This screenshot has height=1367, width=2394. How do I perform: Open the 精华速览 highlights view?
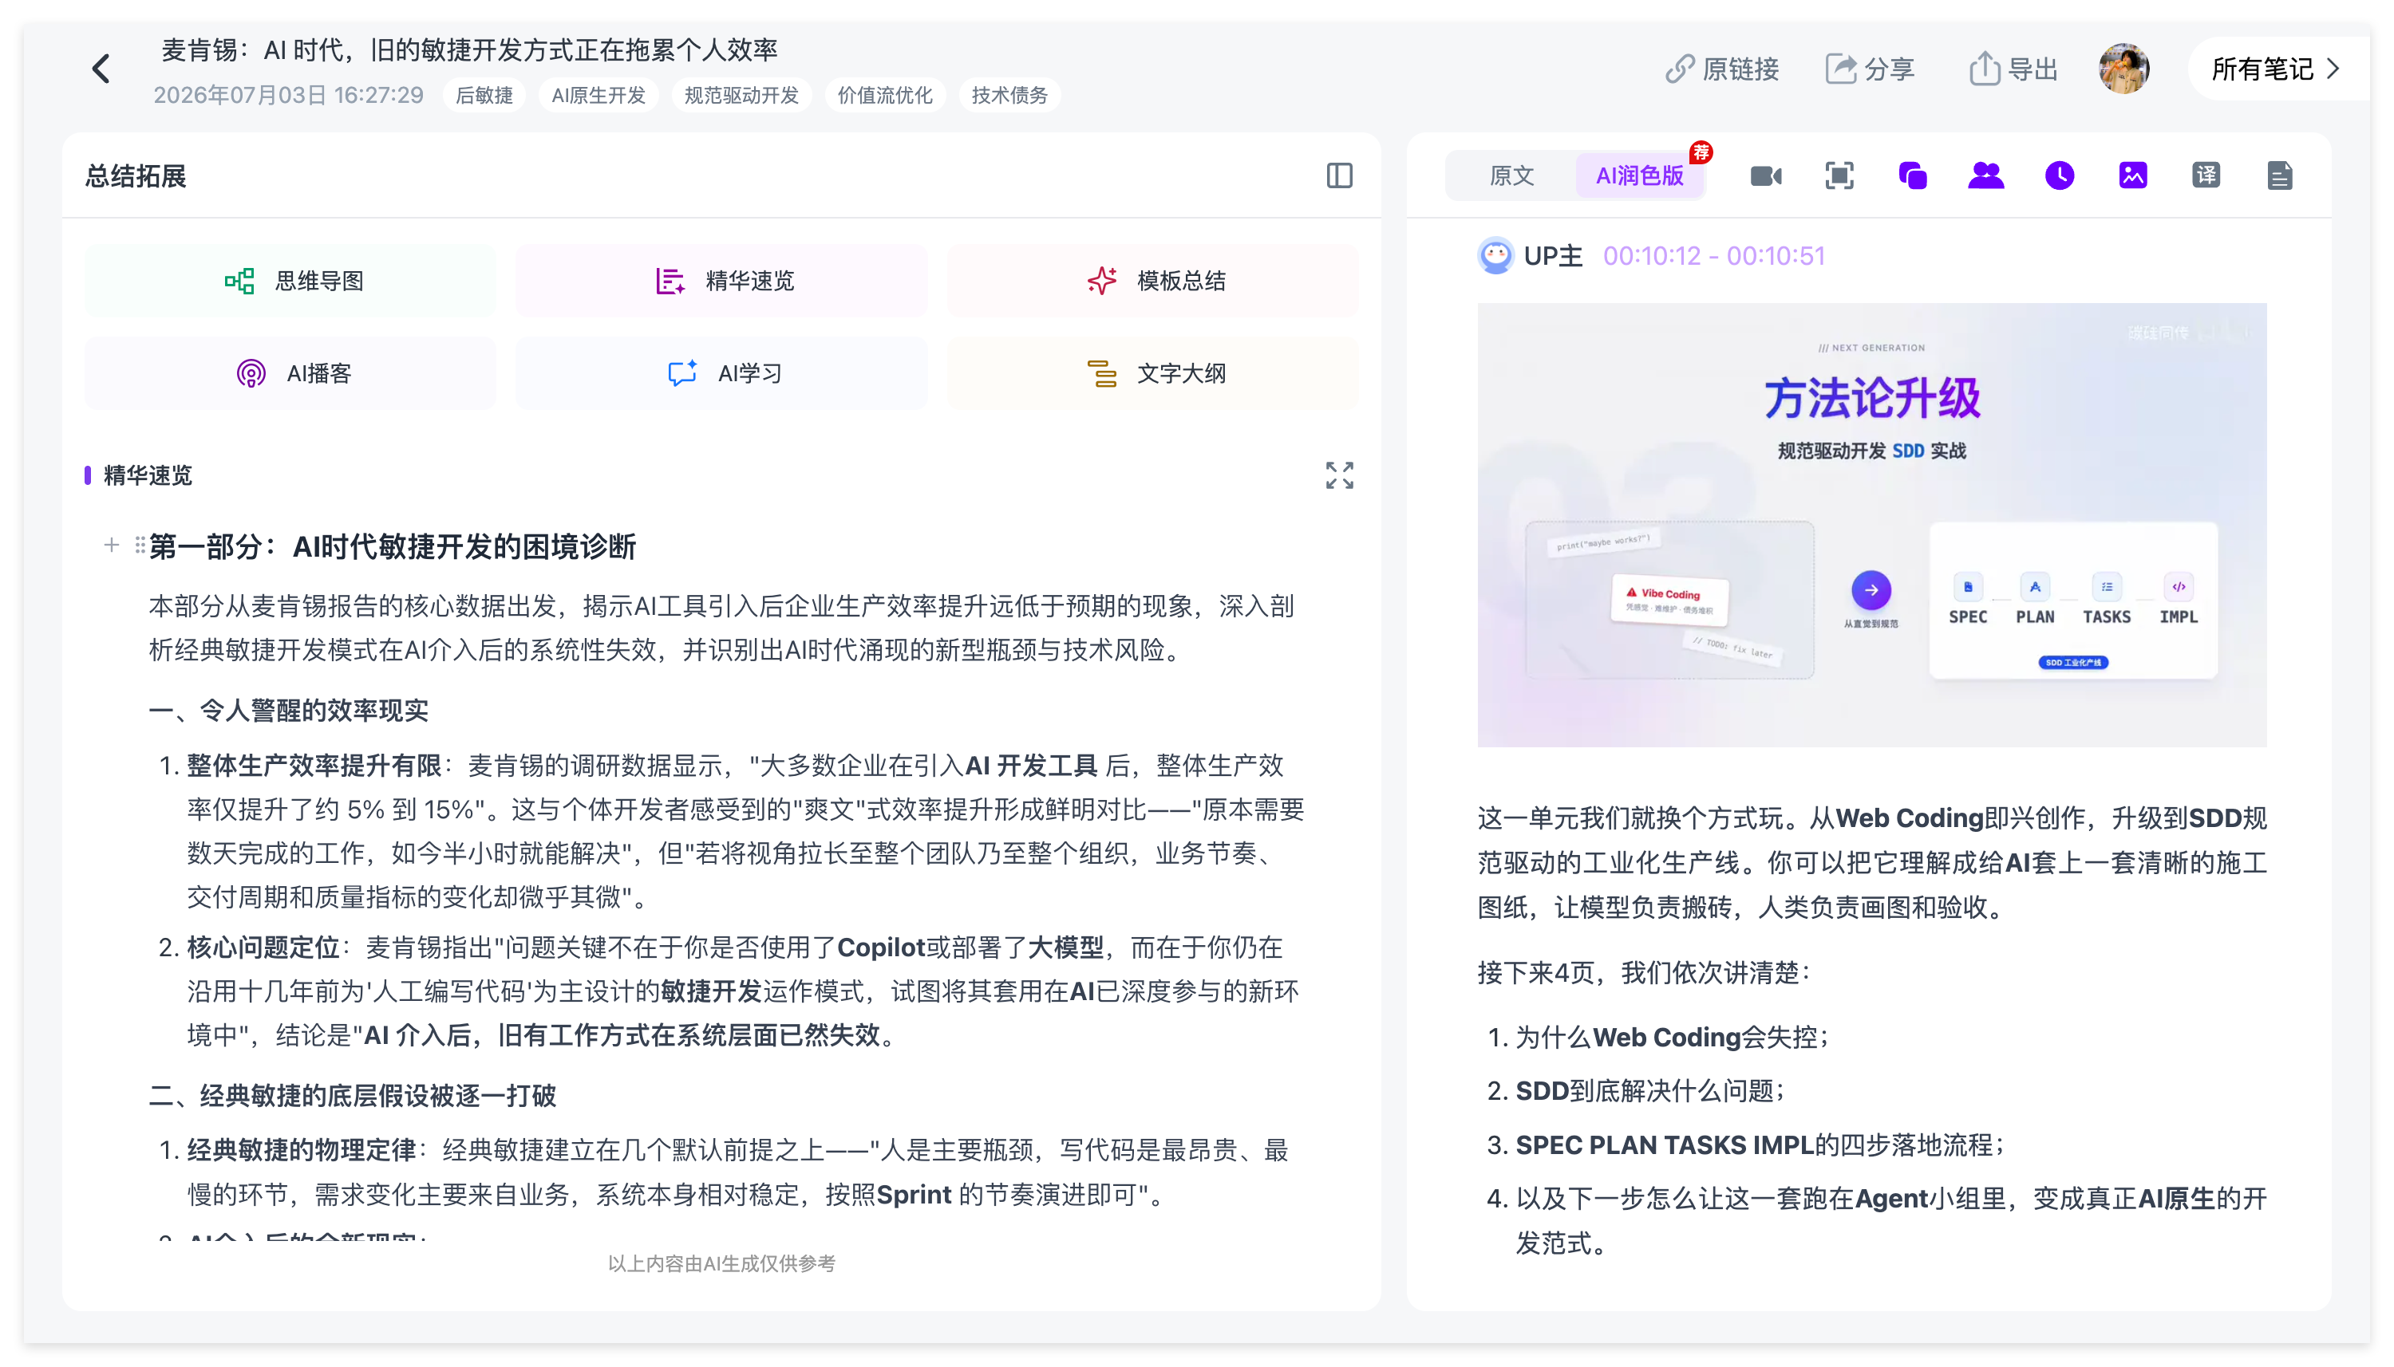pos(721,281)
